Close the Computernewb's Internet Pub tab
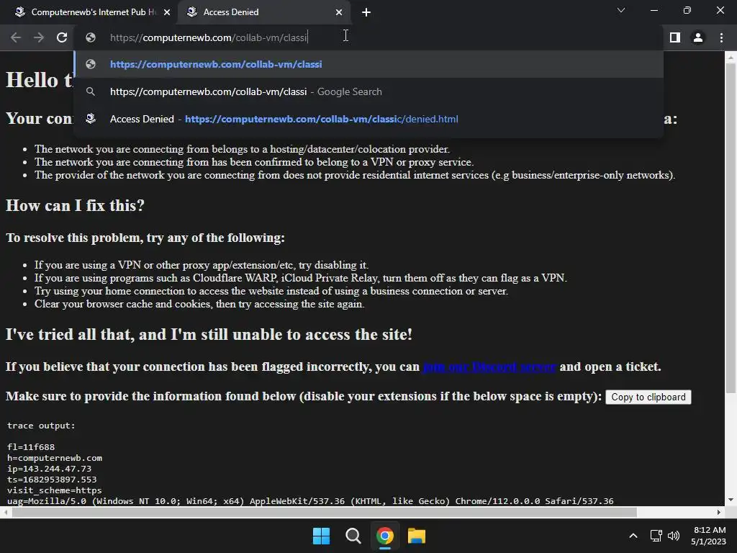This screenshot has width=737, height=553. [x=167, y=12]
